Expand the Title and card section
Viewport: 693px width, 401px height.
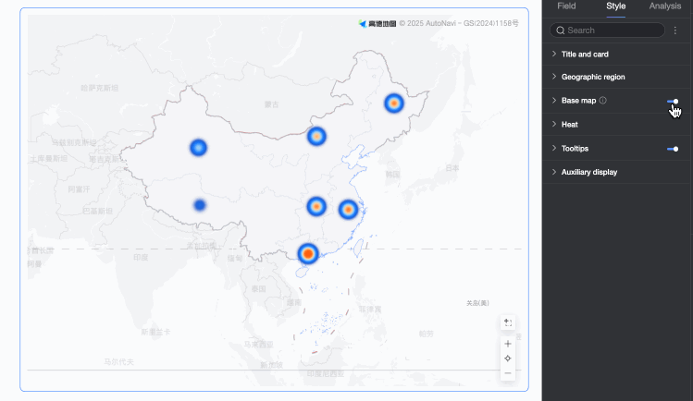tap(554, 54)
